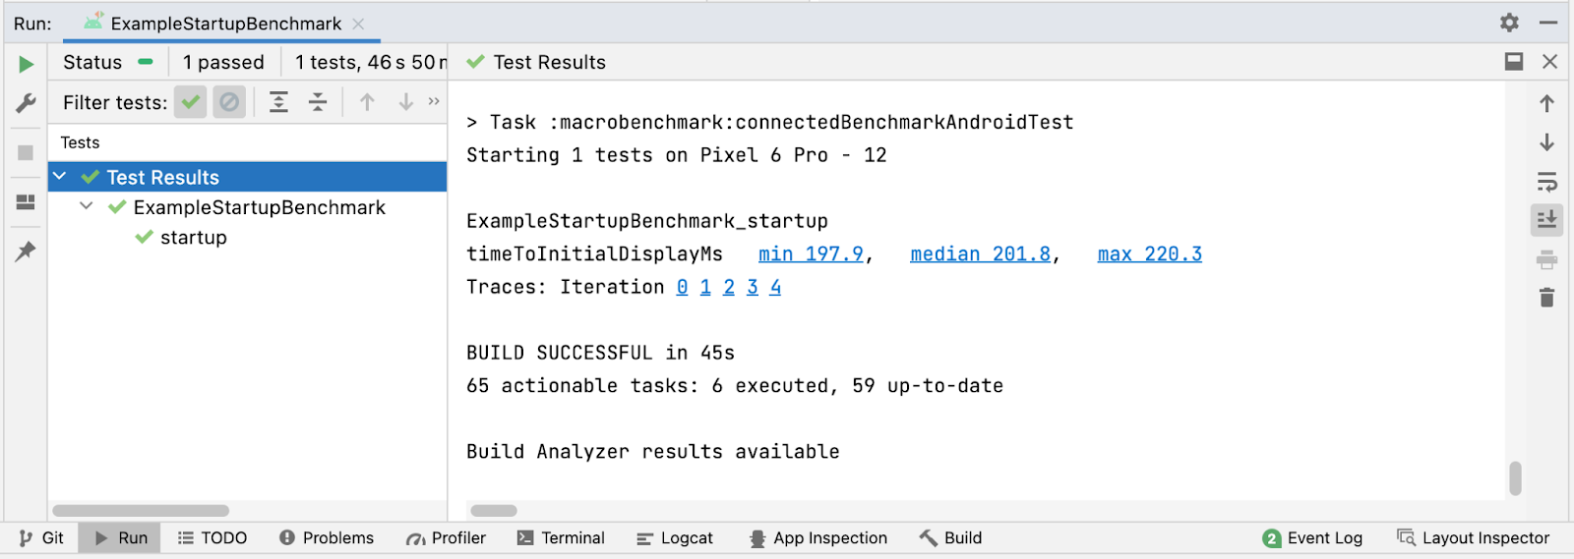Open the median 201.8 trace link
1574x559 pixels.
(x=980, y=254)
